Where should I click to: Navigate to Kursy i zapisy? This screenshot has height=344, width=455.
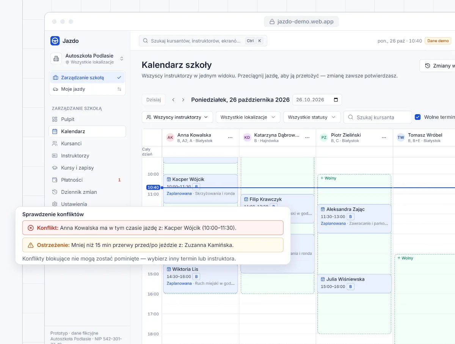tap(88, 168)
